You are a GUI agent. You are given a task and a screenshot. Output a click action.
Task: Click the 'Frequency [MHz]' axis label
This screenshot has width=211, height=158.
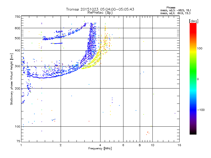click(x=100, y=149)
